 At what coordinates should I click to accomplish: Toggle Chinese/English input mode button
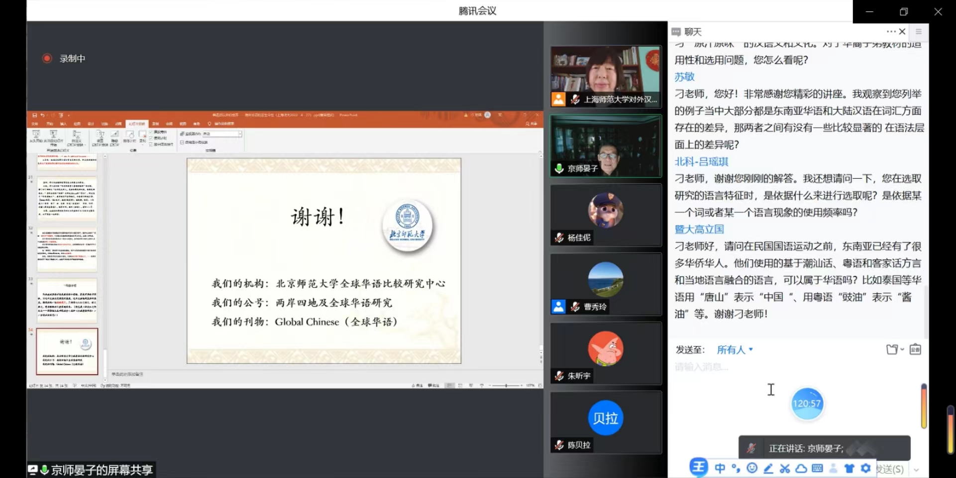click(720, 468)
